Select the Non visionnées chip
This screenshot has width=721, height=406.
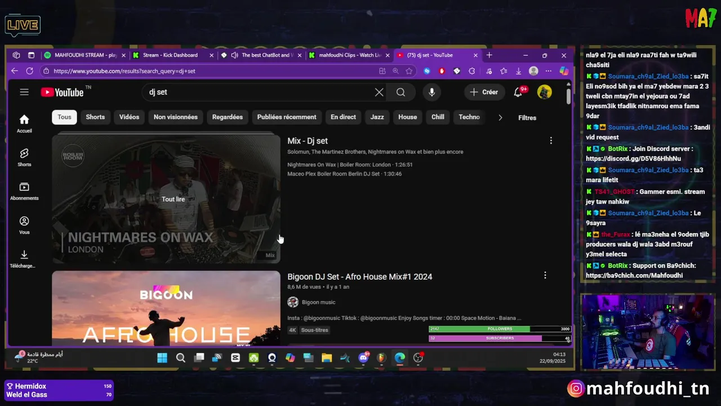[176, 117]
